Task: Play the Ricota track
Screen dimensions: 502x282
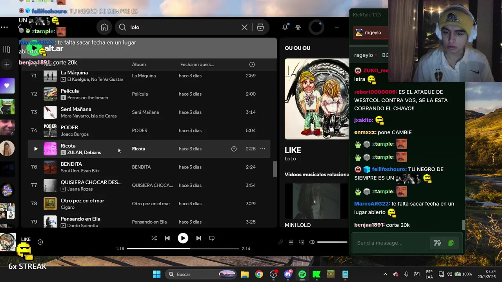Action: (36, 149)
